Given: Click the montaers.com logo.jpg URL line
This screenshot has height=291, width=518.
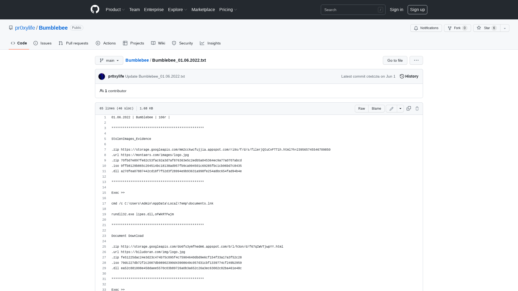Looking at the screenshot, I should 150,155.
